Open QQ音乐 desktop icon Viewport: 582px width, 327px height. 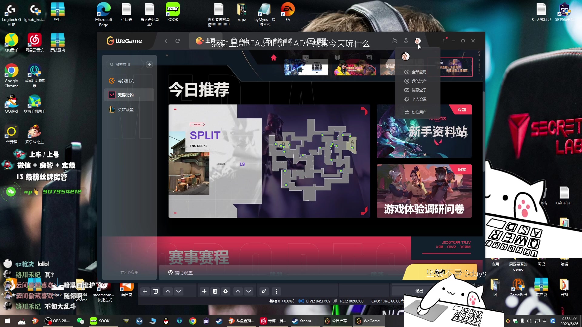point(12,43)
